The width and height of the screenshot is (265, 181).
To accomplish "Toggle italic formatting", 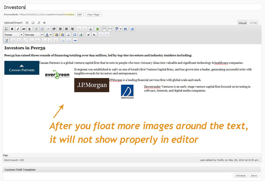I will 18,29.
